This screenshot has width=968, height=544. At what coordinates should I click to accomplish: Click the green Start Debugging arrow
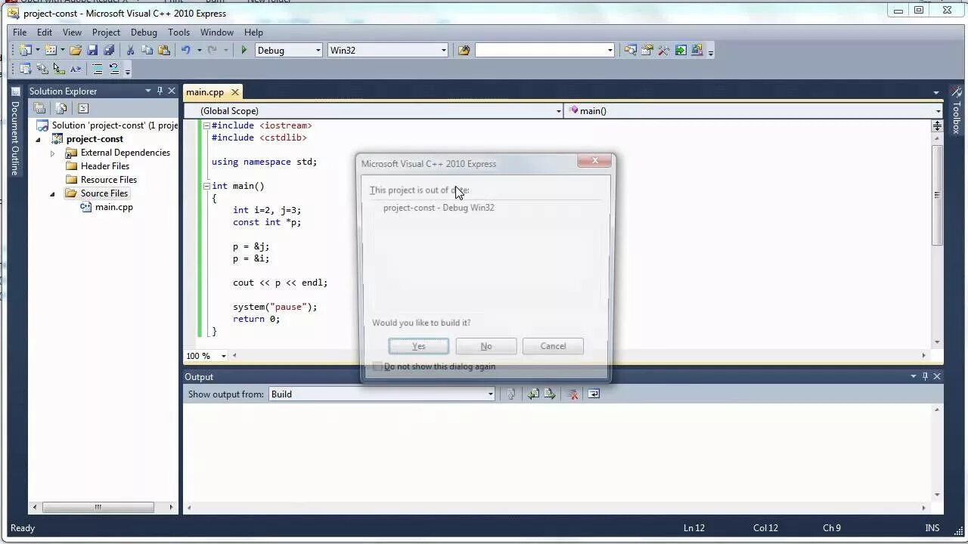[244, 50]
